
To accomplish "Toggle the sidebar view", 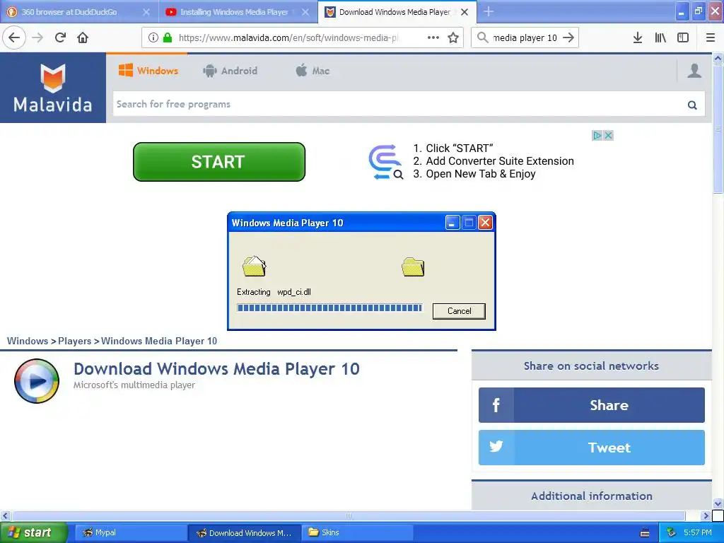I will click(683, 37).
